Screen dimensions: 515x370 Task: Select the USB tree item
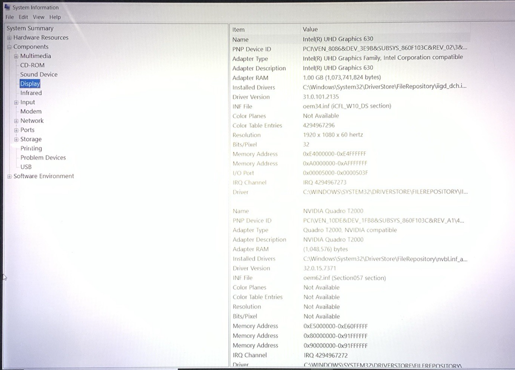pos(26,167)
